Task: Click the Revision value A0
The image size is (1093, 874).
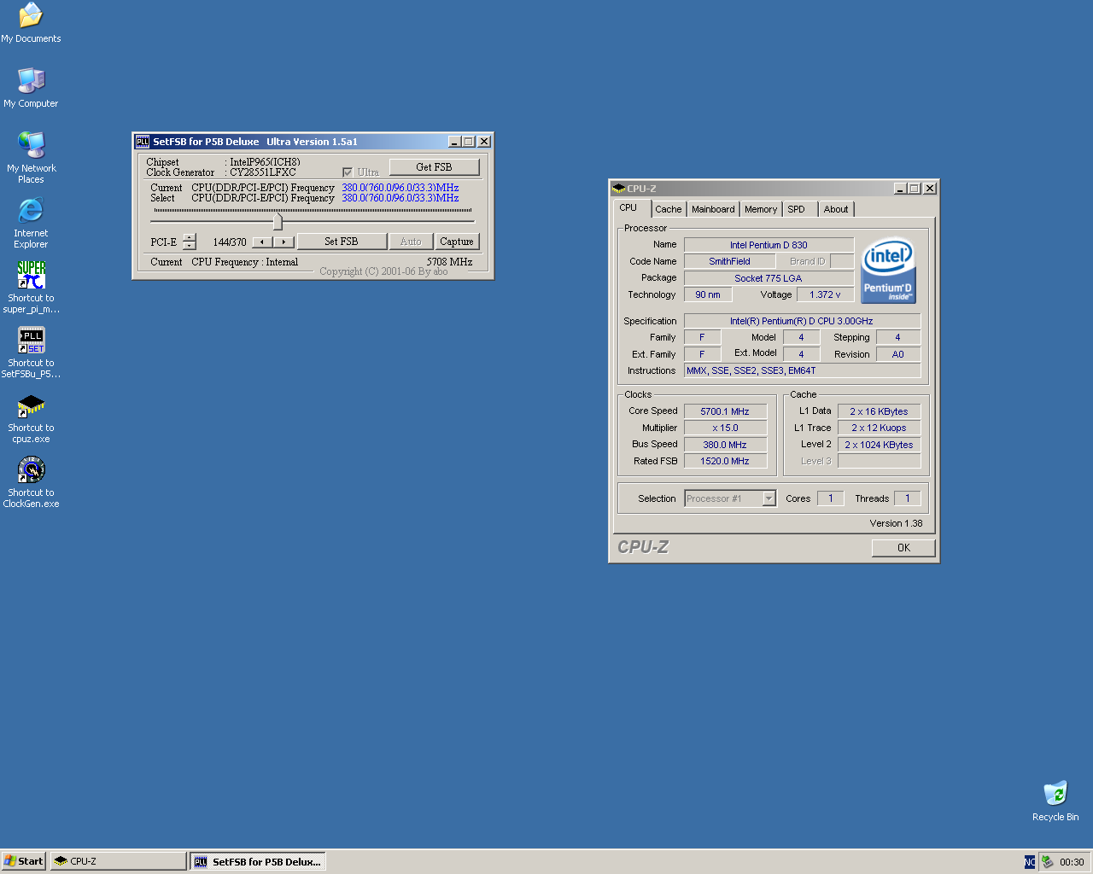Action: coord(898,354)
